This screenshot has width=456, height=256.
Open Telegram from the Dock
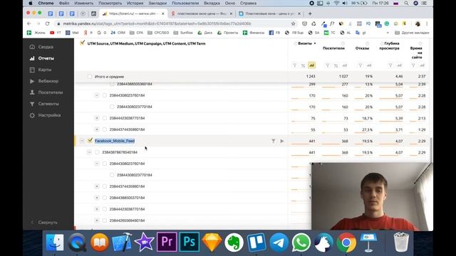coord(279,242)
